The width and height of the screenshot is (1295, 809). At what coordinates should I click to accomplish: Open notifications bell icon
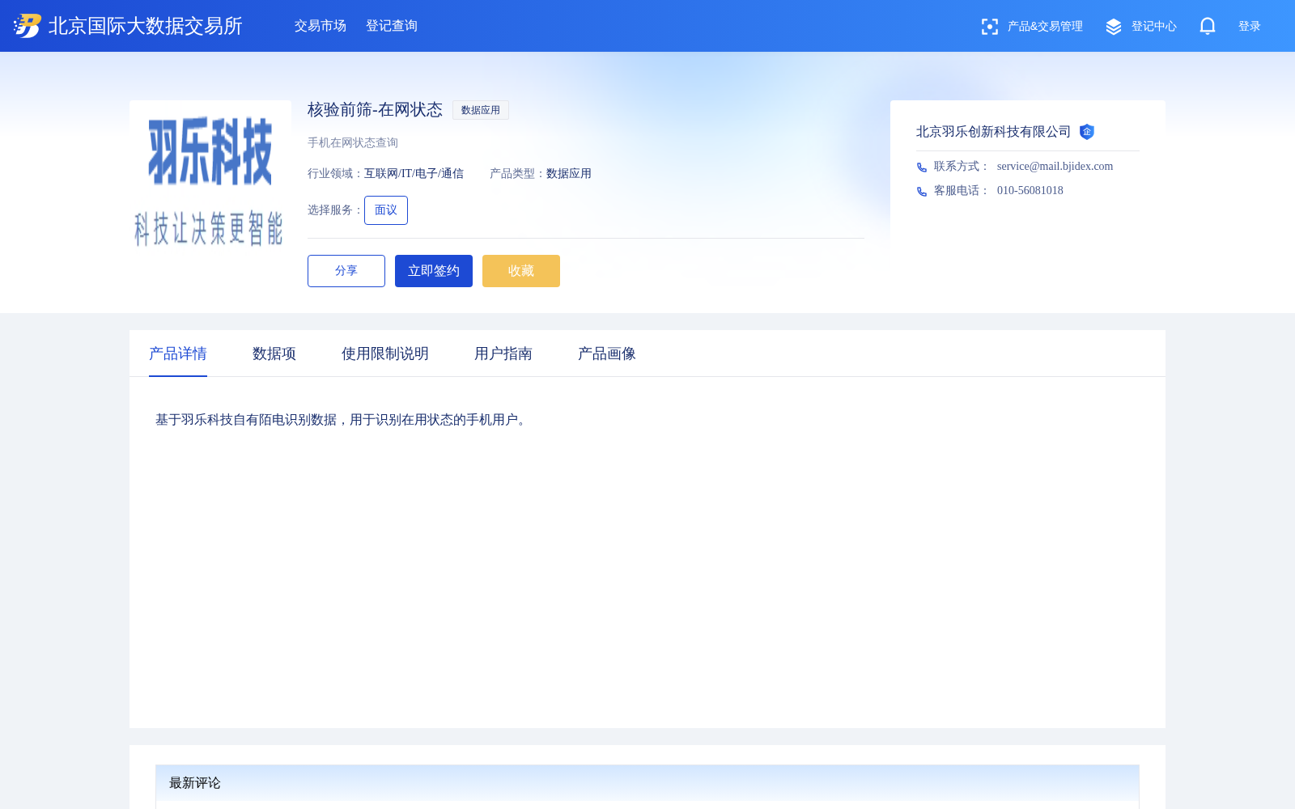(1208, 27)
